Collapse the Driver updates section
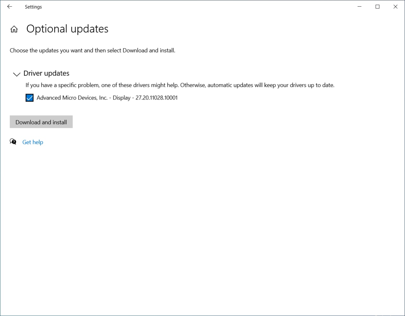 (16, 75)
